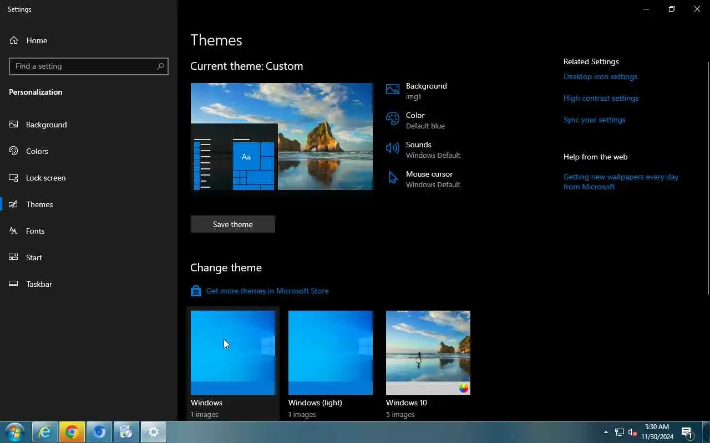This screenshot has width=710, height=443.
Task: Click the Fonts icon in sidebar
Action: [14, 231]
